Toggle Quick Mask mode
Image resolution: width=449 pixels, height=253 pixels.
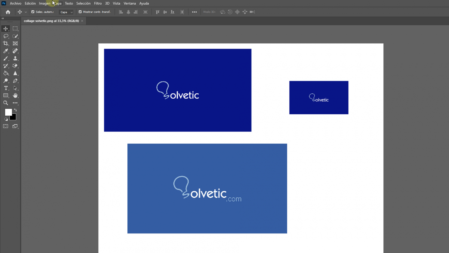[x=6, y=126]
